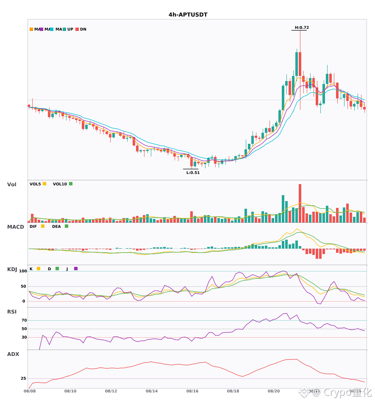375x403 pixels.
Task: Click the 08/08 date tick
Action: click(30, 391)
